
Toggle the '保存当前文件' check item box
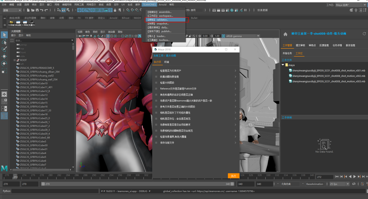click(x=156, y=143)
